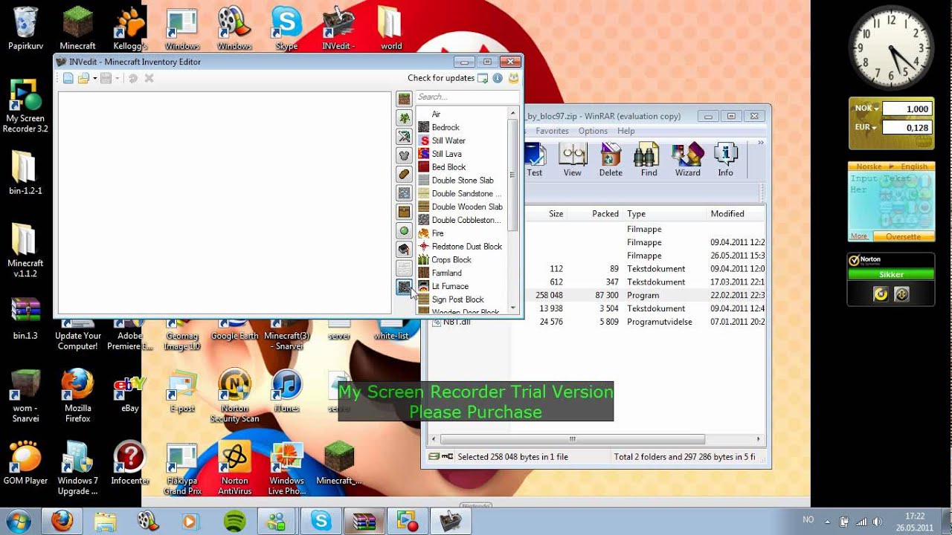Select the highlighted special blocks category
The height and width of the screenshot is (535, 952).
[404, 287]
